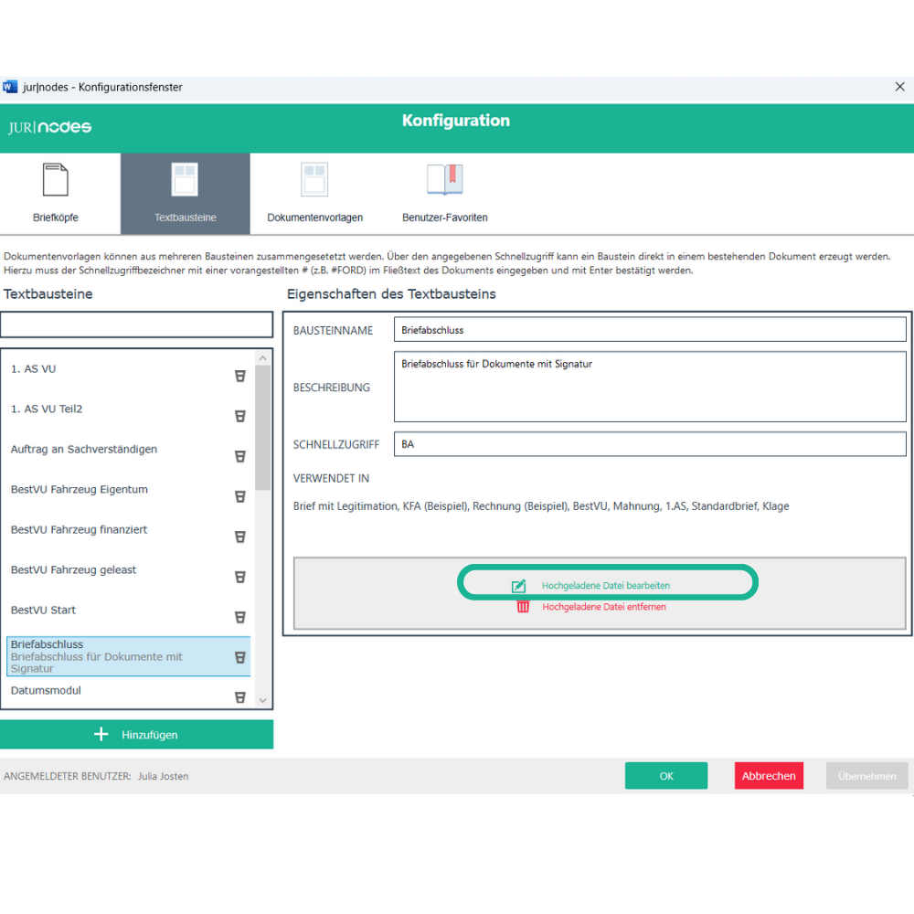Remove 'BestVU Fahrzeug geleast' with trash icon
This screenshot has width=914, height=914.
click(x=240, y=577)
